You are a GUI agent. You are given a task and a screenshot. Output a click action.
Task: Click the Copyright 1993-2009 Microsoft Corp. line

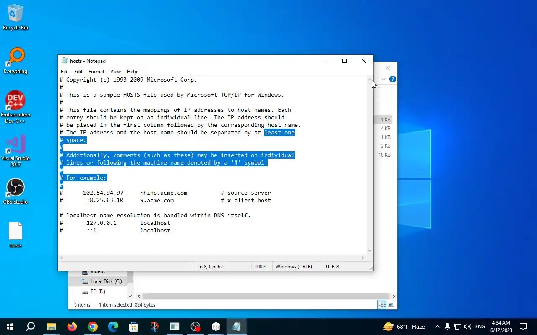[128, 80]
